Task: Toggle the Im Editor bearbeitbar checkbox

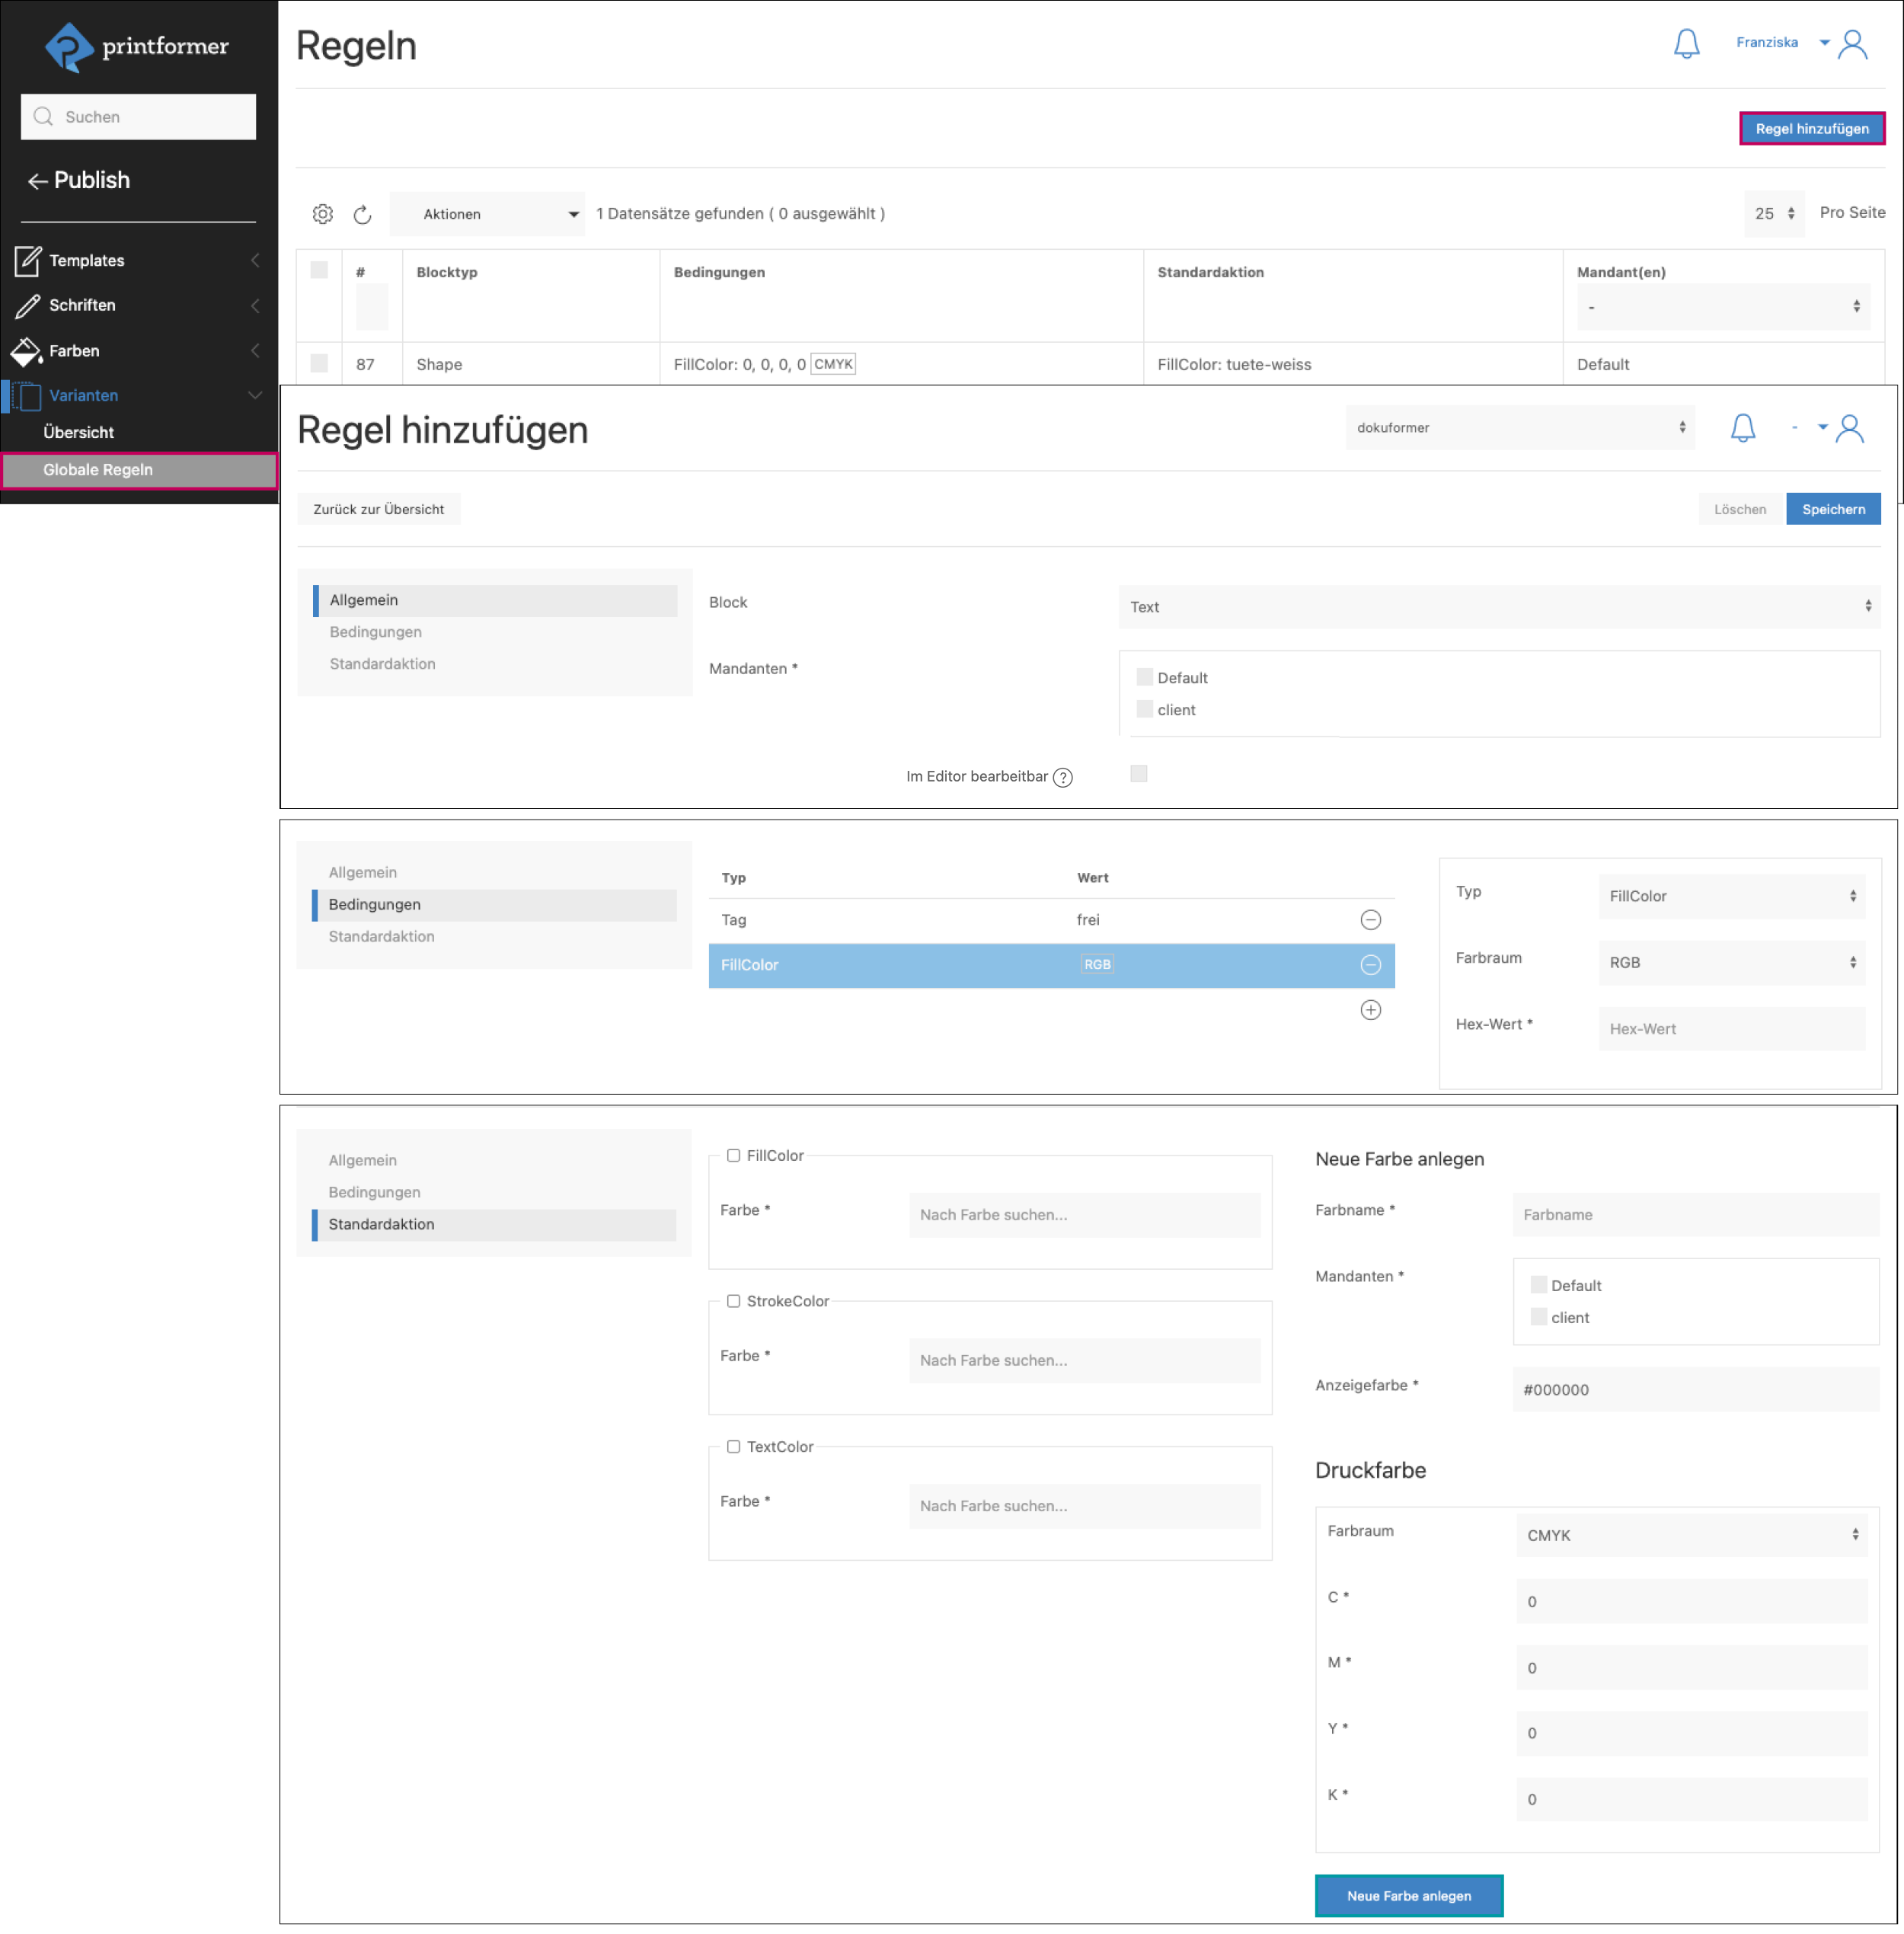Action: 1138,774
